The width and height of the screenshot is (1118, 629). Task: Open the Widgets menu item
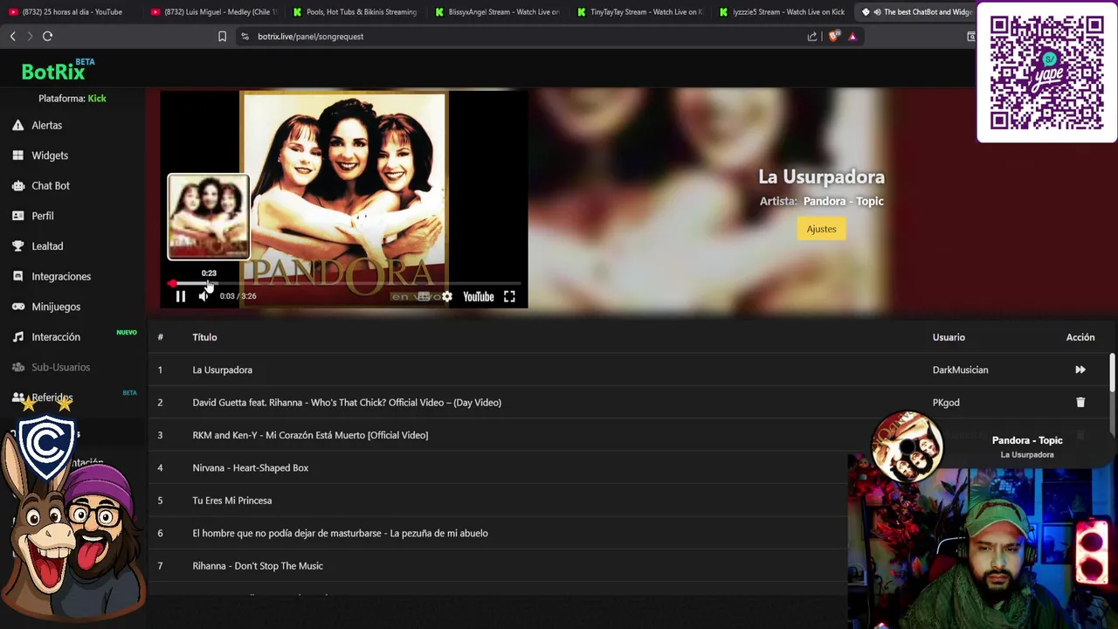coord(50,156)
